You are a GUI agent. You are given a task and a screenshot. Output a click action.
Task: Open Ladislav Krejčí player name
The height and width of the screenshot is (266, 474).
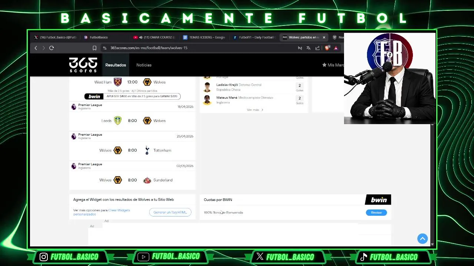227,85
